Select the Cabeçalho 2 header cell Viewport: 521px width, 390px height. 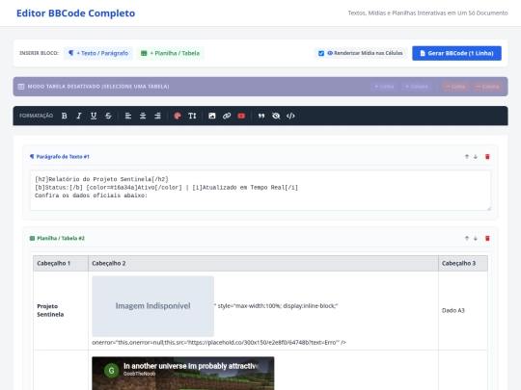coord(263,263)
